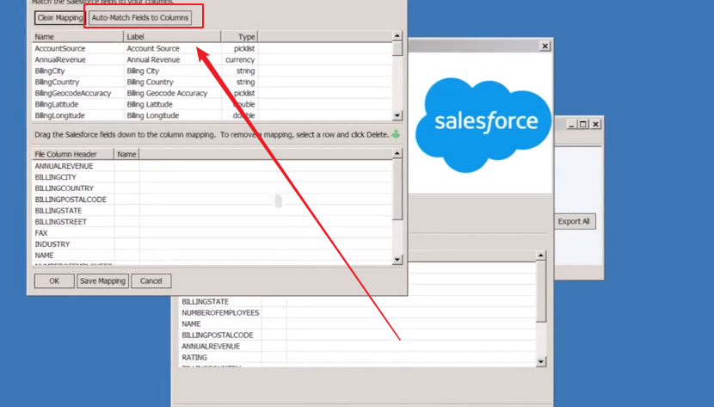Sort fields by Type column header
Image resolution: width=714 pixels, height=407 pixels.
click(x=239, y=37)
